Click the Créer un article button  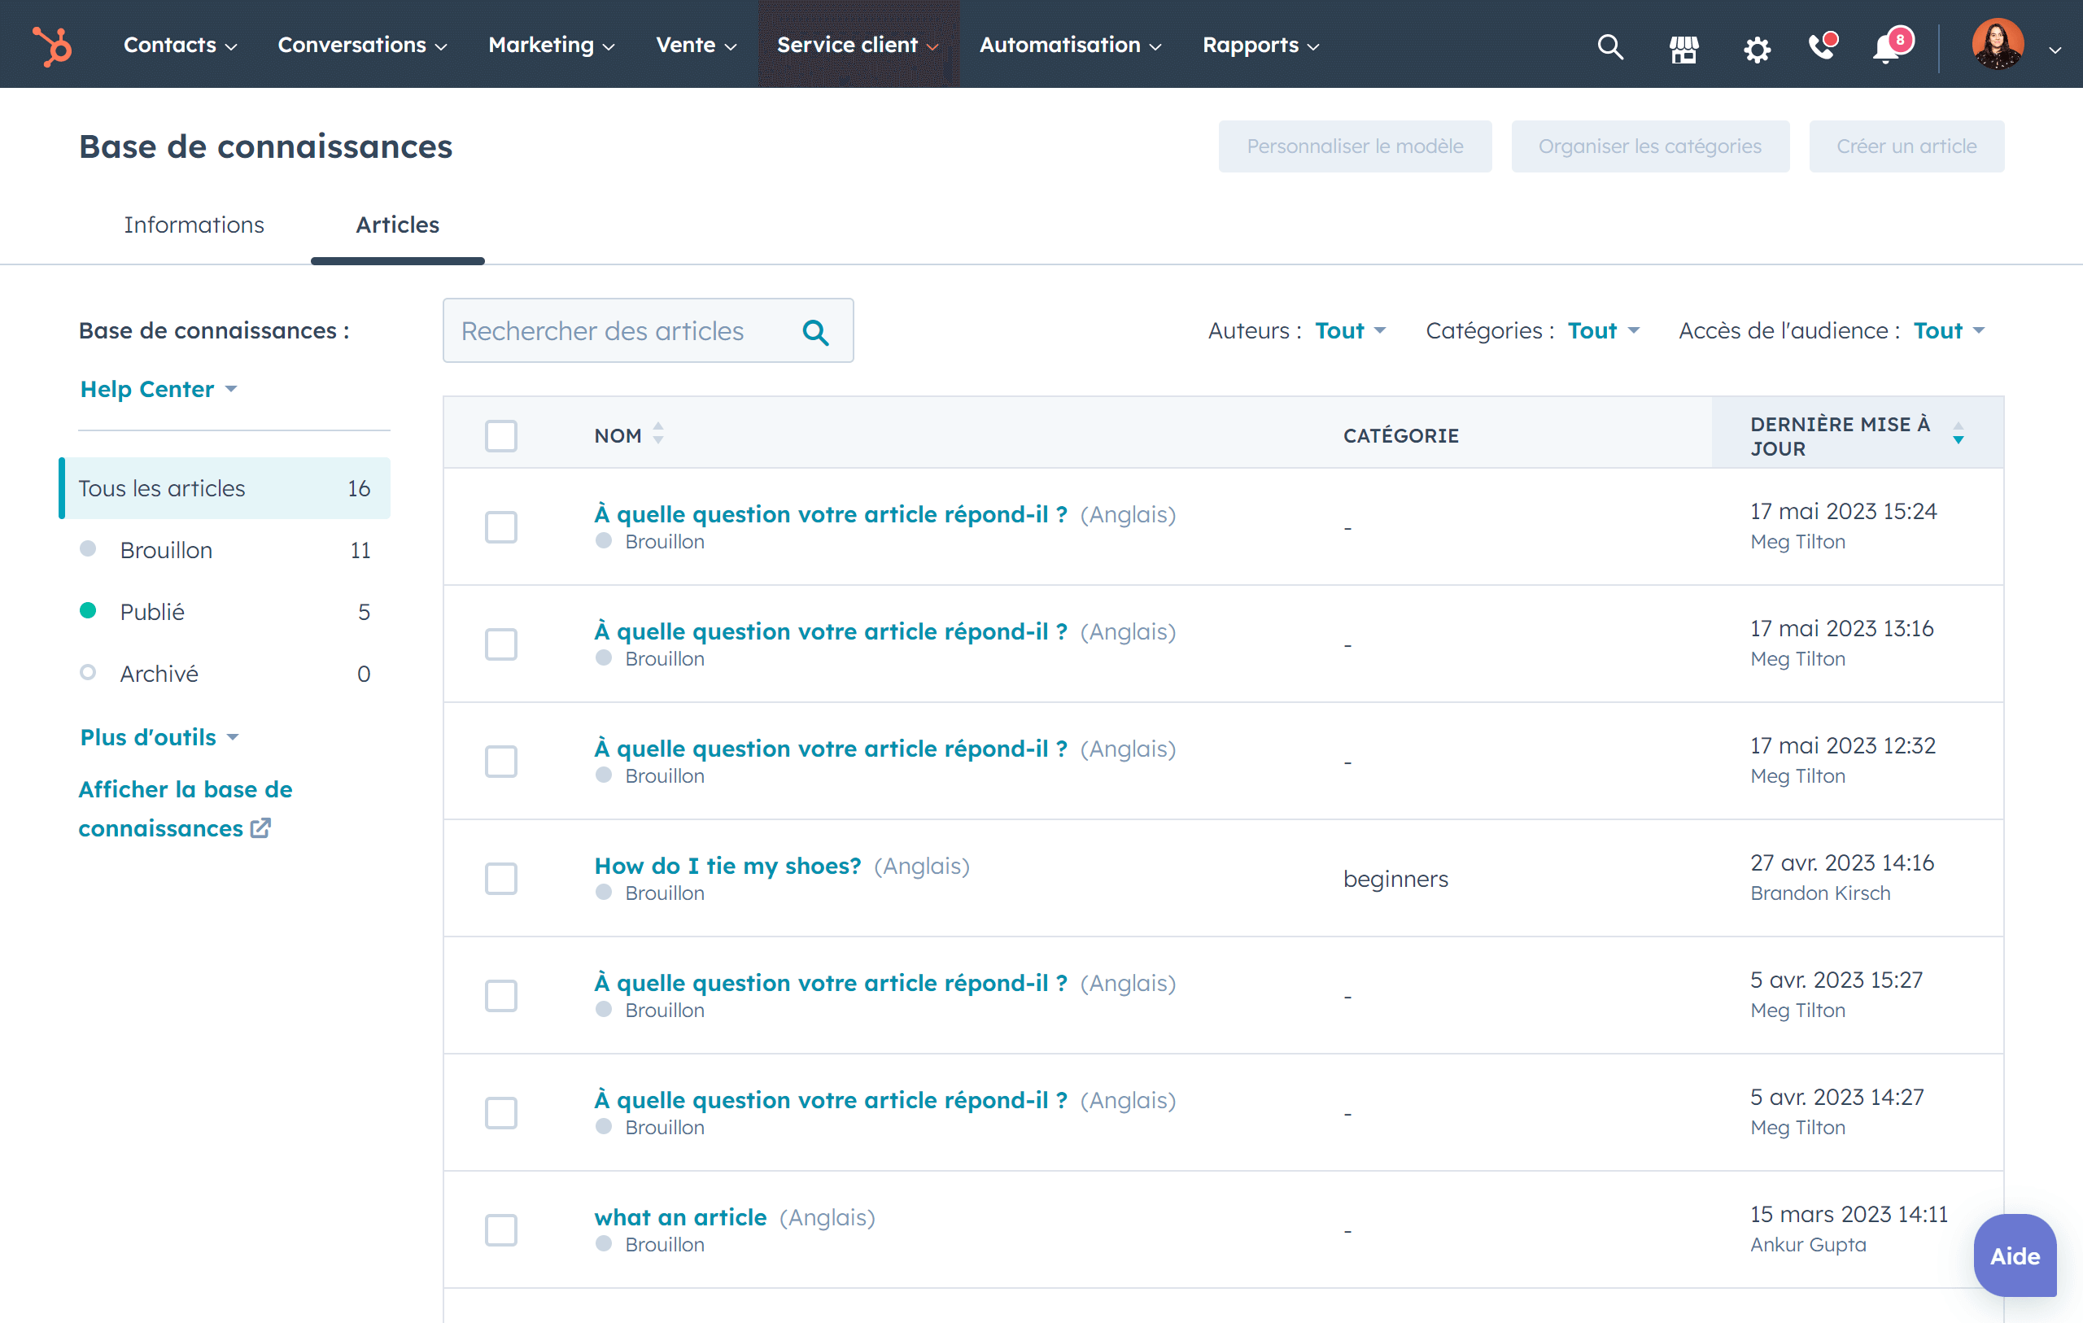coord(1906,146)
